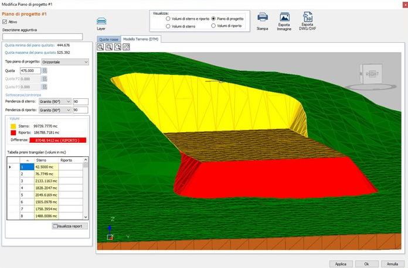
Task: Expand the Pendenza di sterro dropdown
Action: tap(68, 101)
